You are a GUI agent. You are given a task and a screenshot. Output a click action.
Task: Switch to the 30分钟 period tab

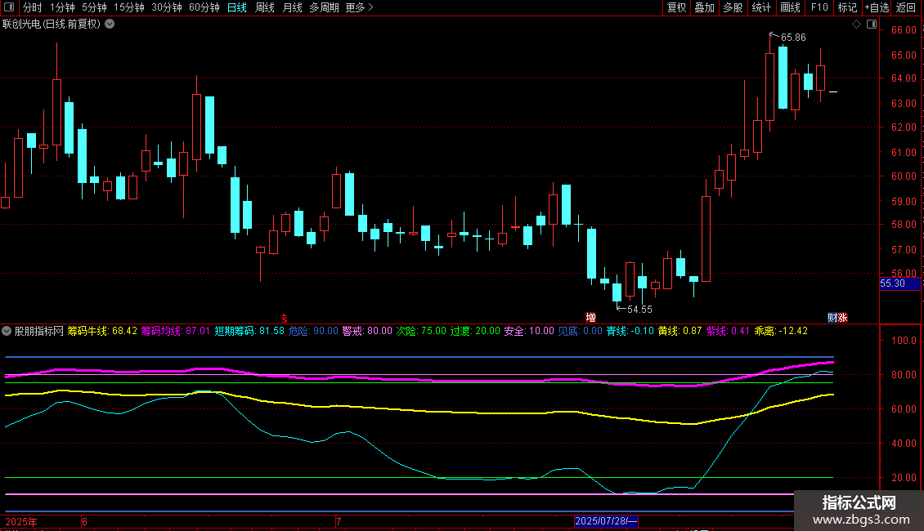(x=167, y=7)
